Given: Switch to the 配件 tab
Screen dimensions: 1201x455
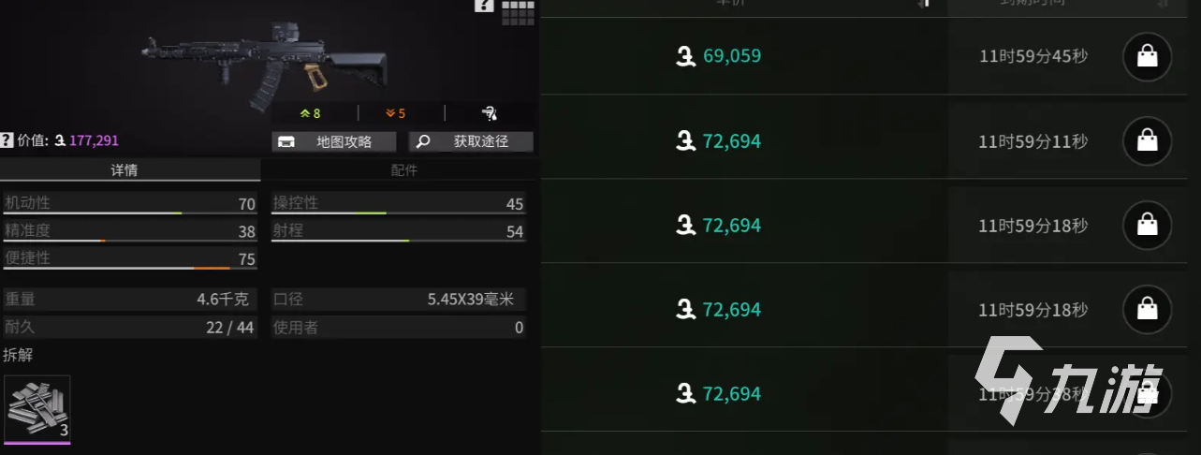Looking at the screenshot, I should point(403,170).
